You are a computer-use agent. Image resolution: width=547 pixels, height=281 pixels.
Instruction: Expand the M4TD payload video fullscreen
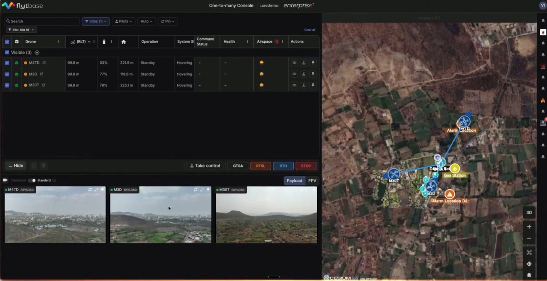[x=96, y=189]
